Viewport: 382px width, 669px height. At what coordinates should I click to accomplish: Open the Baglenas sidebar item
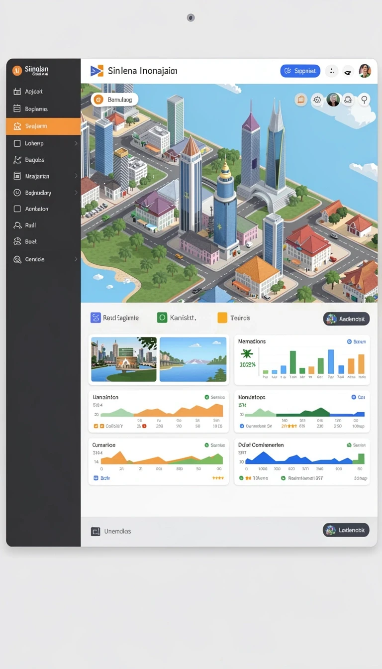point(43,109)
